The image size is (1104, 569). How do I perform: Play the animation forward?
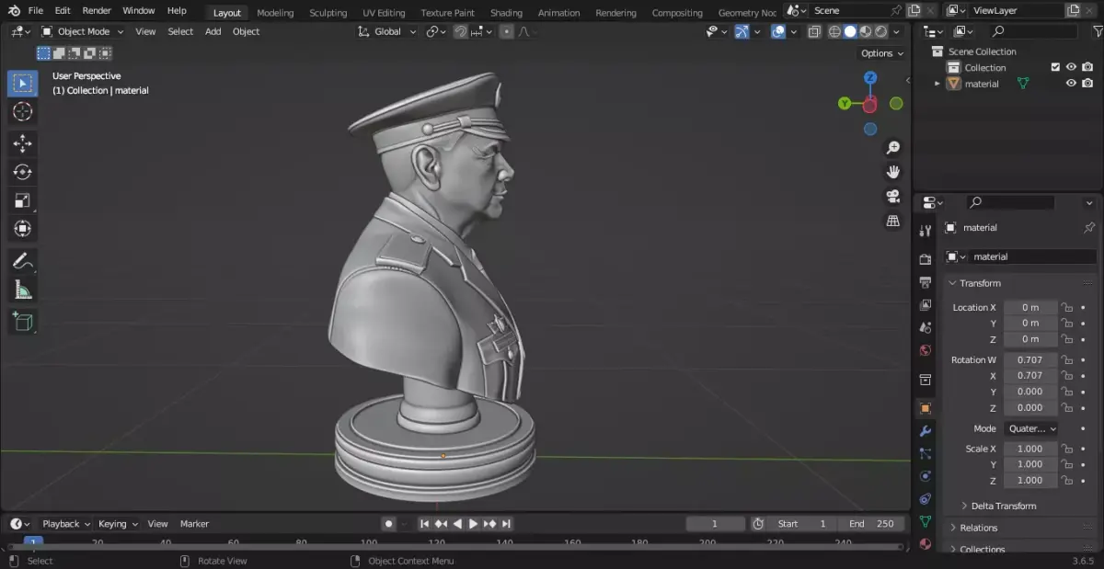pyautogui.click(x=473, y=524)
